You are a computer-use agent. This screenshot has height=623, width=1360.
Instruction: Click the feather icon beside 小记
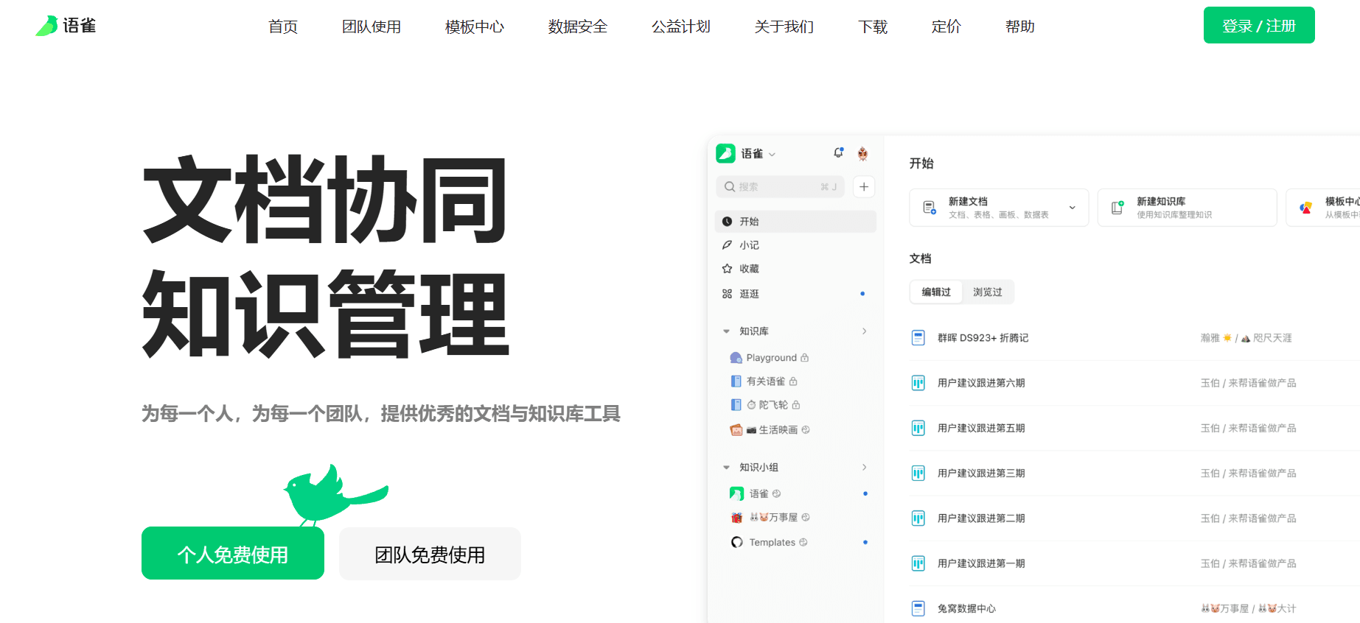point(727,245)
